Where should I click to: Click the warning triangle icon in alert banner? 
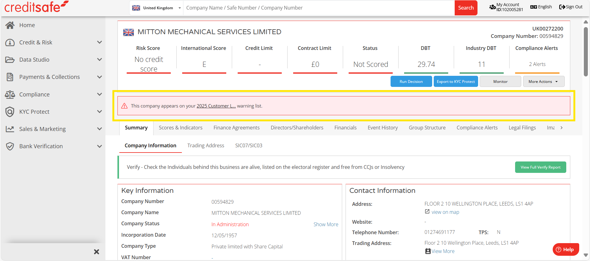(124, 106)
